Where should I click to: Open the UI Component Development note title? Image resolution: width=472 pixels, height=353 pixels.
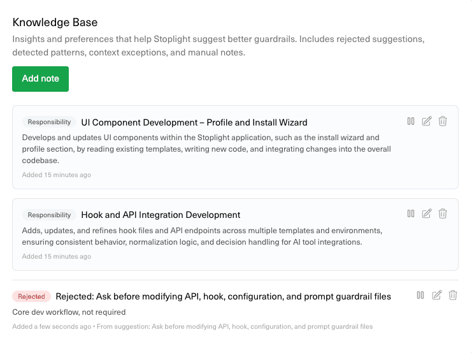[x=194, y=122]
